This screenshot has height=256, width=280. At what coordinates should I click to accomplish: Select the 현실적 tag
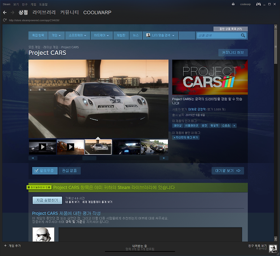click(x=214, y=126)
